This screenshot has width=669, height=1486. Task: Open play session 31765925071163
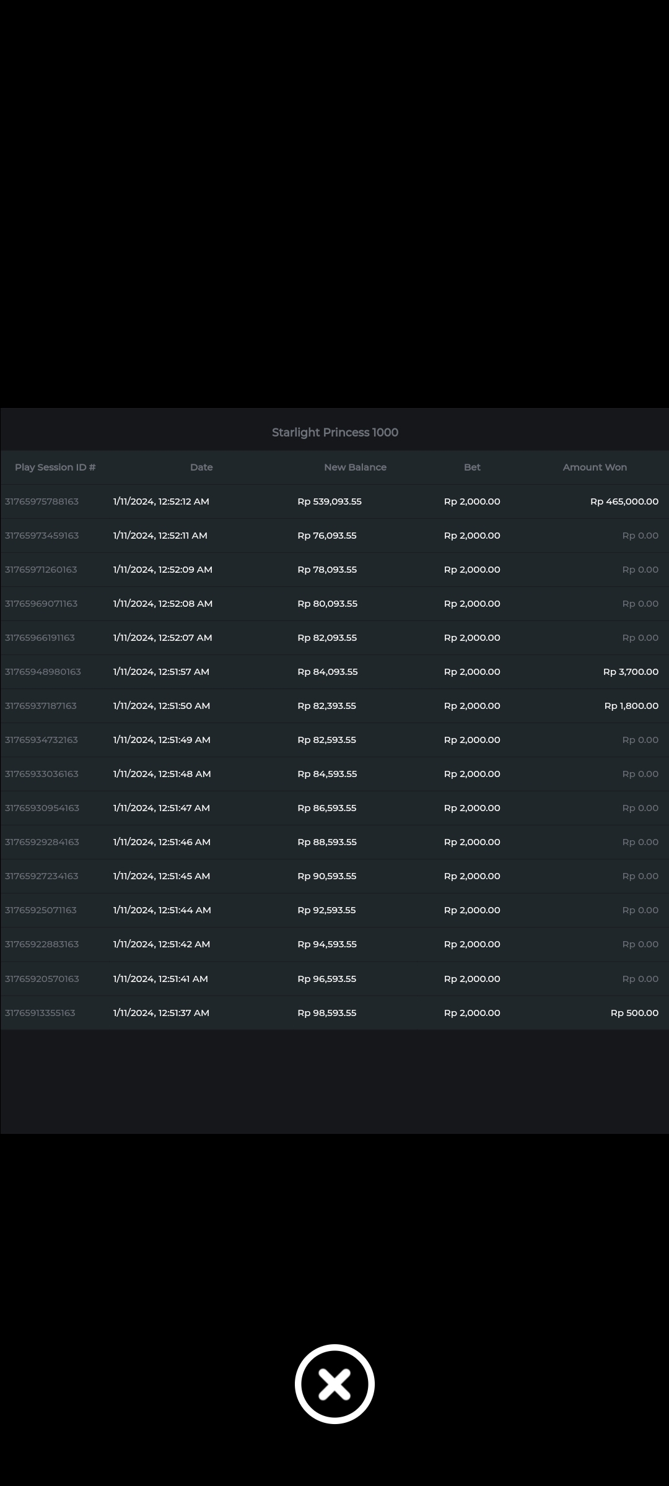coord(41,910)
